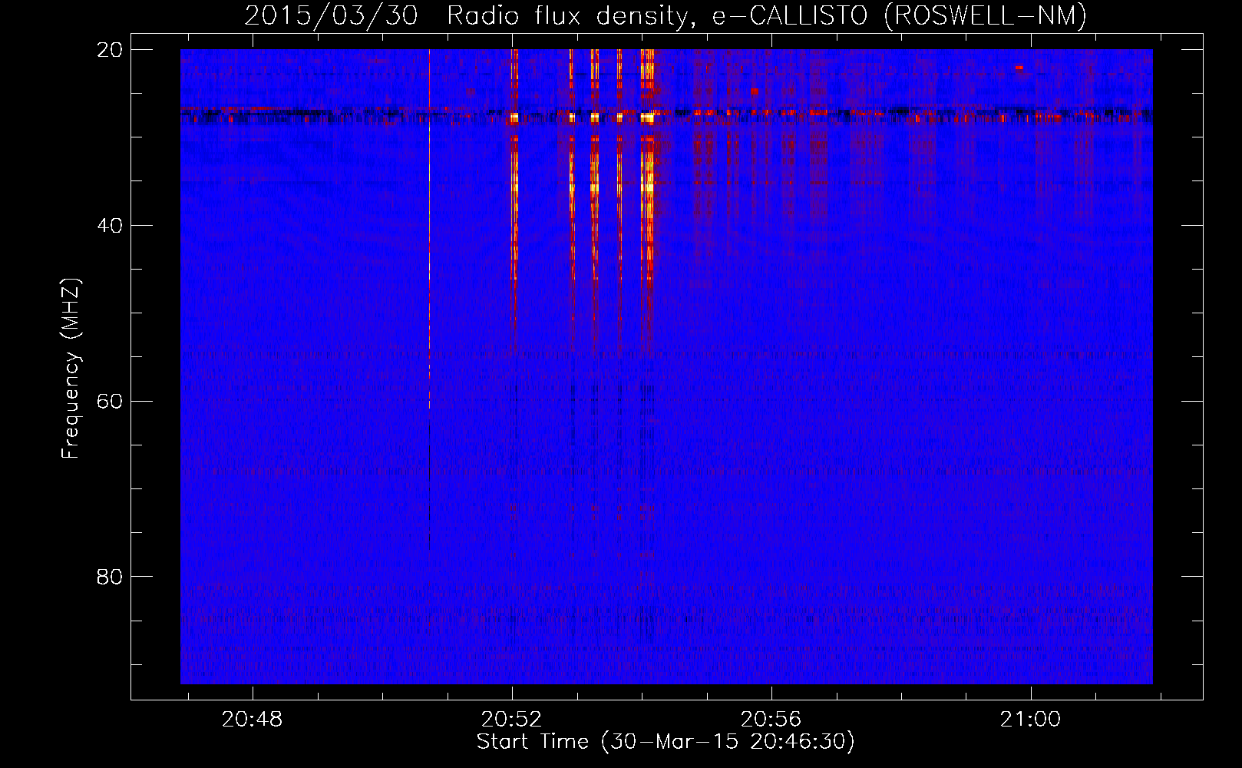1242x768 pixels.
Task: Click the 20 frequency tick label
Action: 110,50
